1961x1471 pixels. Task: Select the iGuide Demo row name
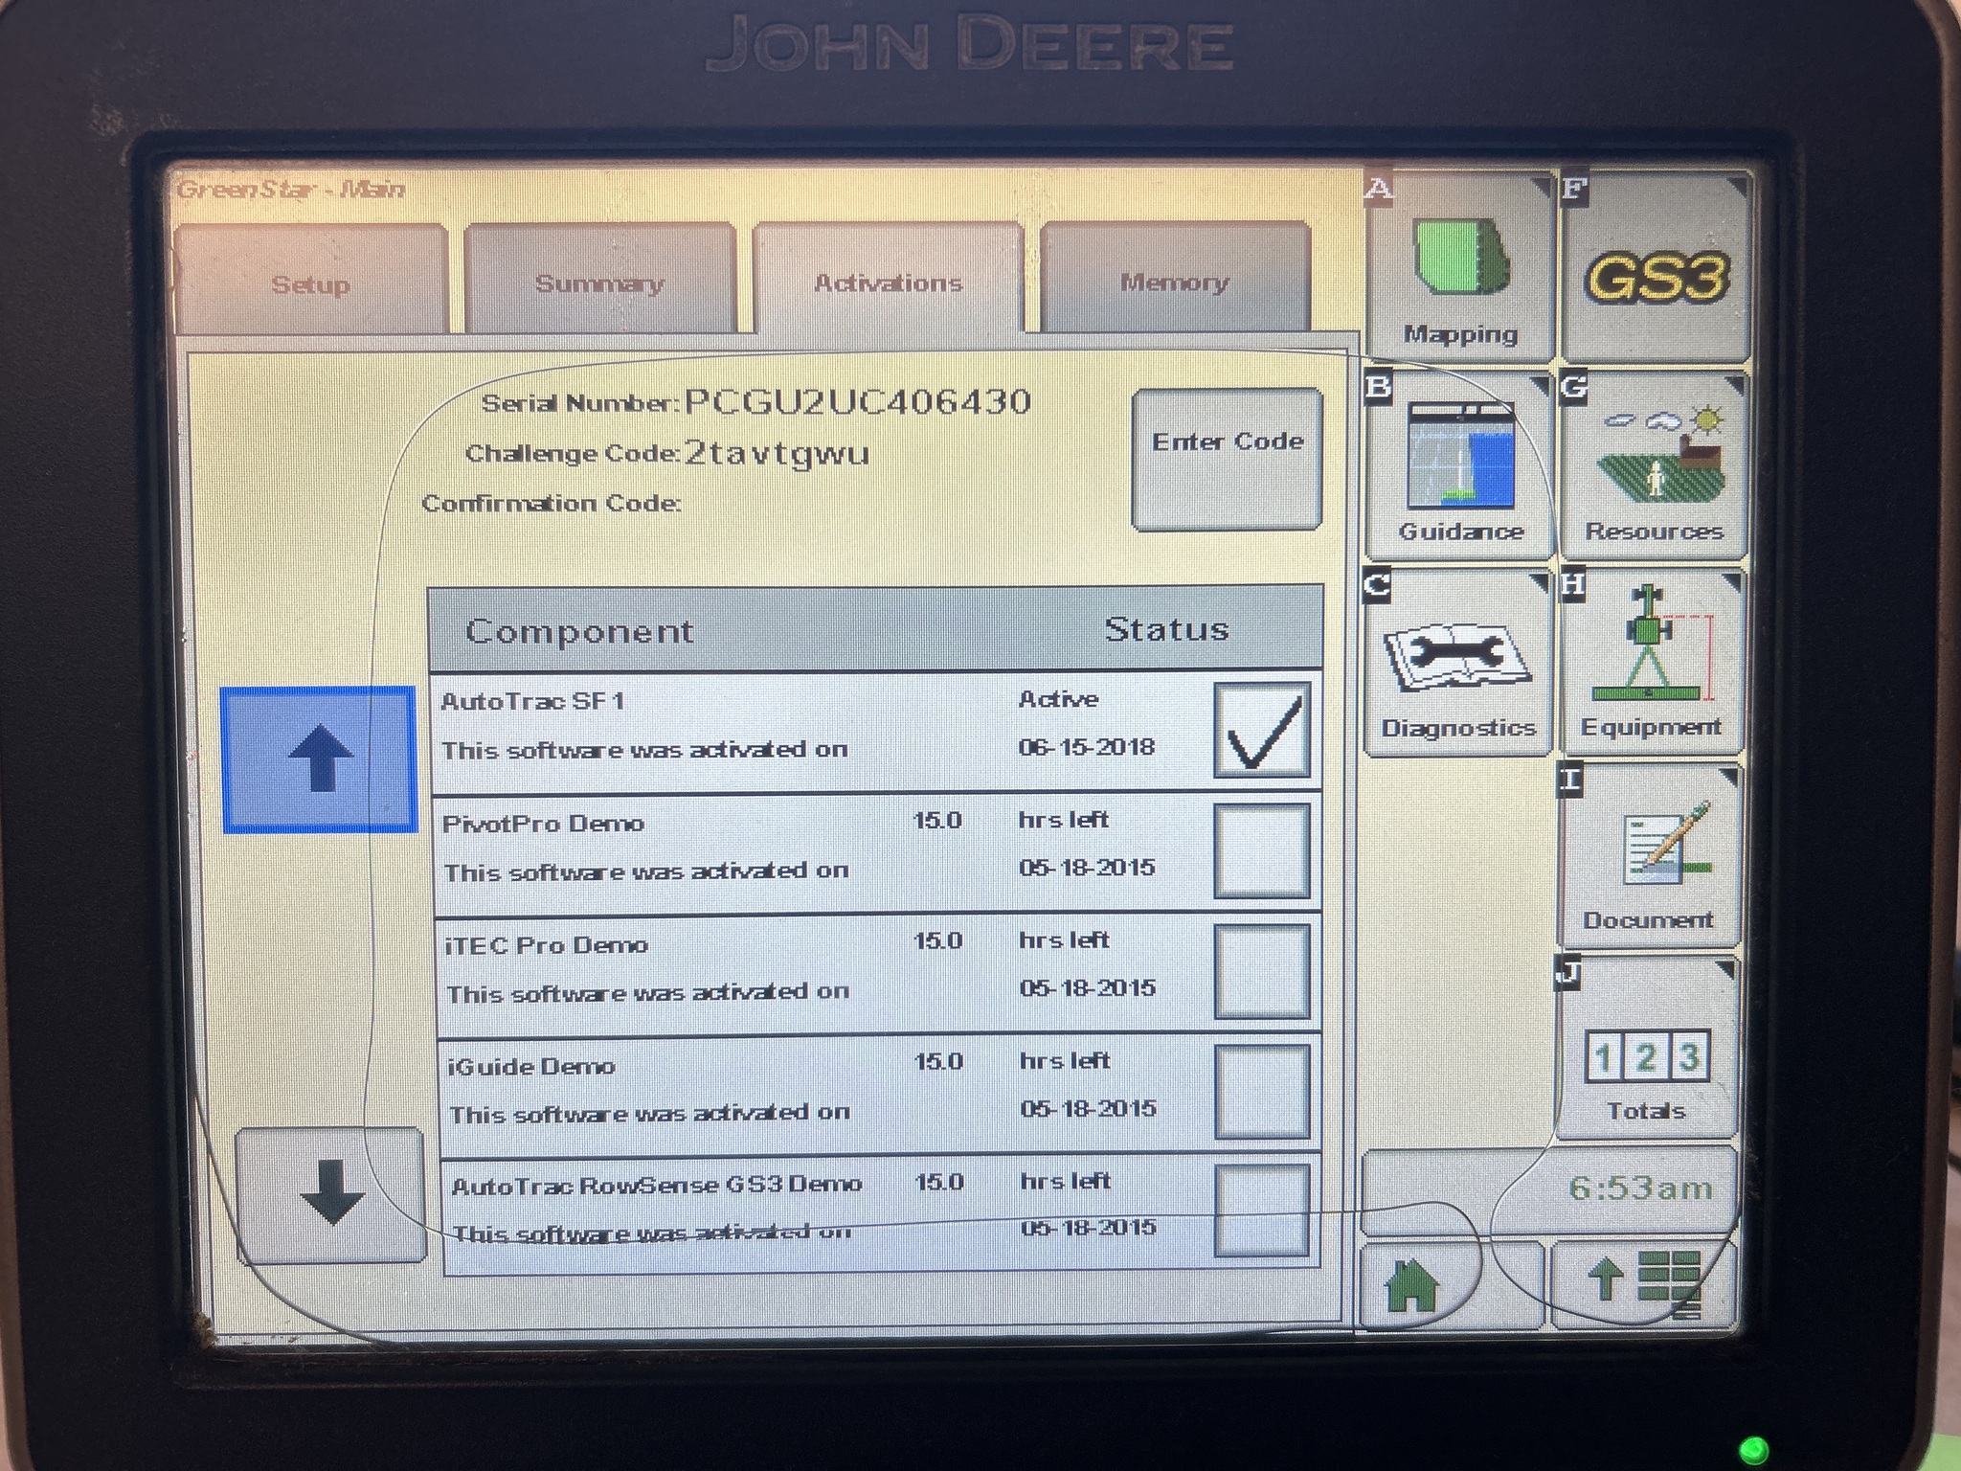[531, 1066]
